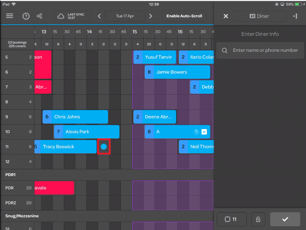Click the share network icon
Viewport: 306px width, 230px height.
(x=39, y=16)
